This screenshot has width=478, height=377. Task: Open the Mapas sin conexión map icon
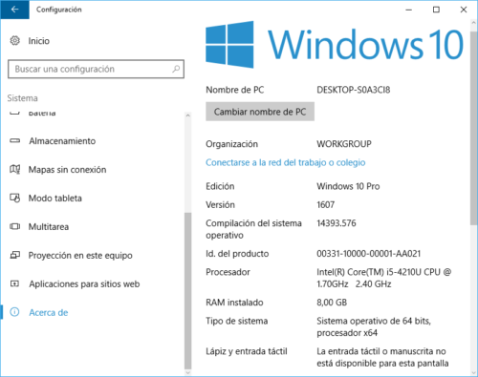click(x=14, y=169)
